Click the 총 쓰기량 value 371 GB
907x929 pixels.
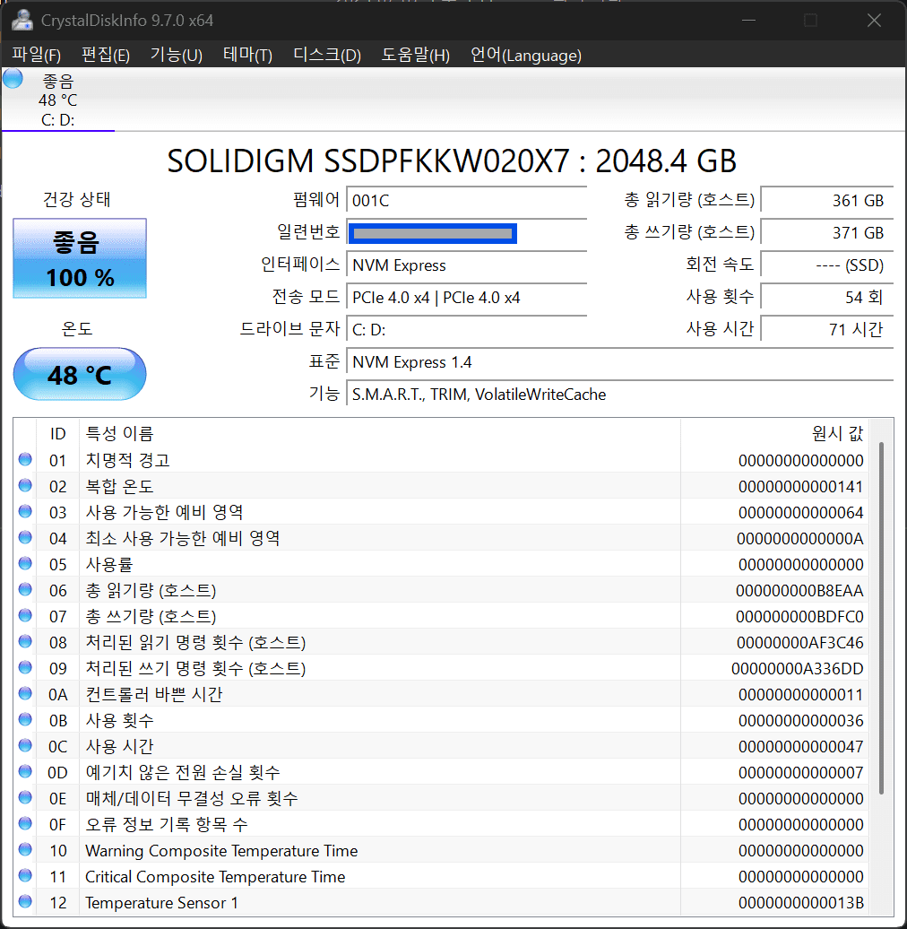click(x=827, y=233)
